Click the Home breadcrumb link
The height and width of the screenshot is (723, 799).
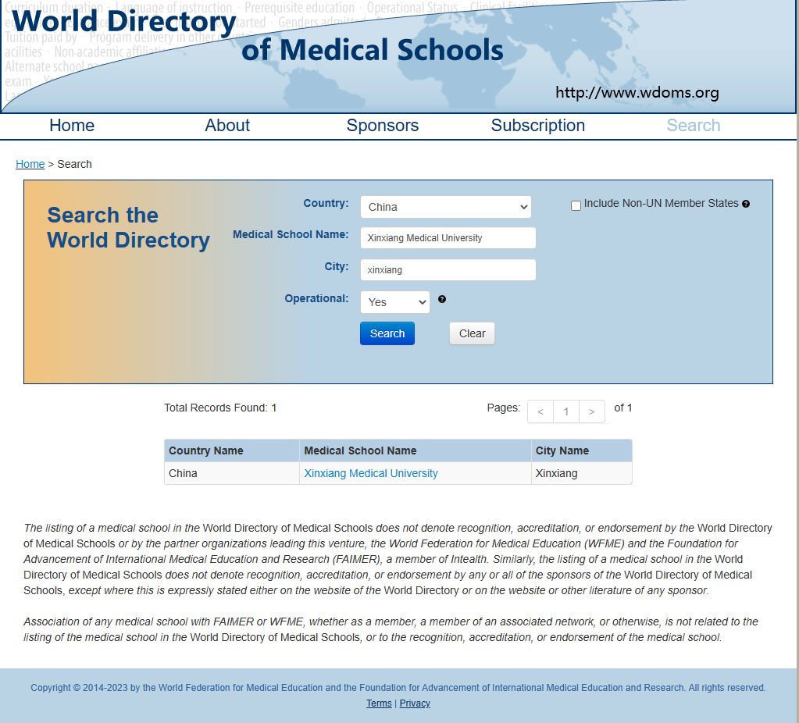30,164
